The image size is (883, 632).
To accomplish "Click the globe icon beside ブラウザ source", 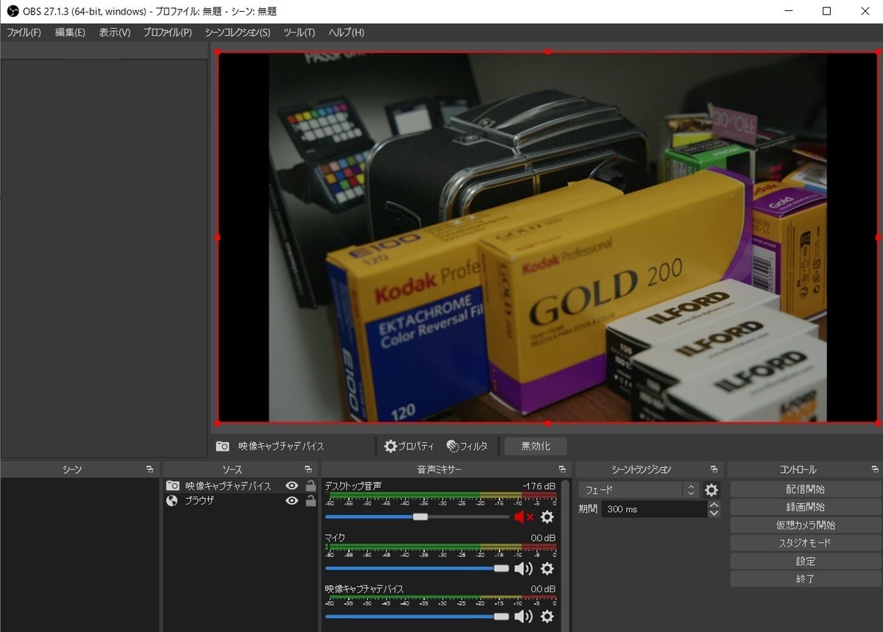I will tap(172, 501).
